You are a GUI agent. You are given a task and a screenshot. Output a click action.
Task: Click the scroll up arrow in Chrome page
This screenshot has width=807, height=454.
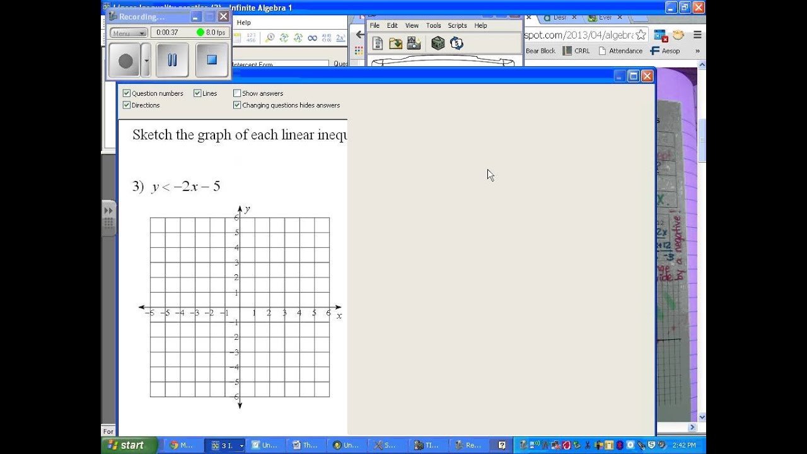click(702, 66)
